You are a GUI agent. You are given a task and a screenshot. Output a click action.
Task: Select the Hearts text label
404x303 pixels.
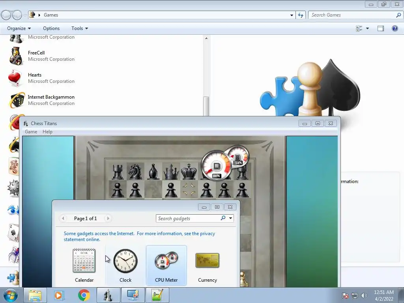(x=35, y=75)
